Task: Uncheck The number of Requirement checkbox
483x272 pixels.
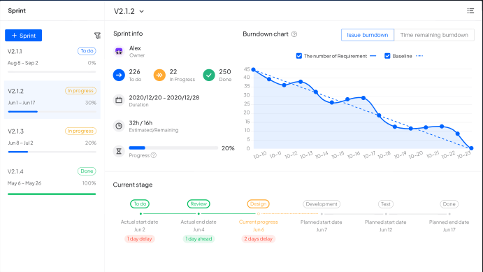Action: tap(298, 56)
